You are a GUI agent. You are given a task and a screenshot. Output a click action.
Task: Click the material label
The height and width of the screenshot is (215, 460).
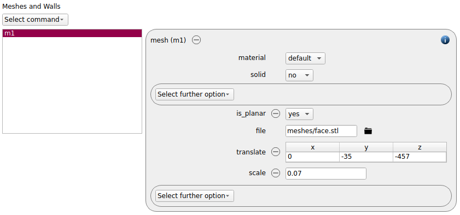[x=252, y=58]
